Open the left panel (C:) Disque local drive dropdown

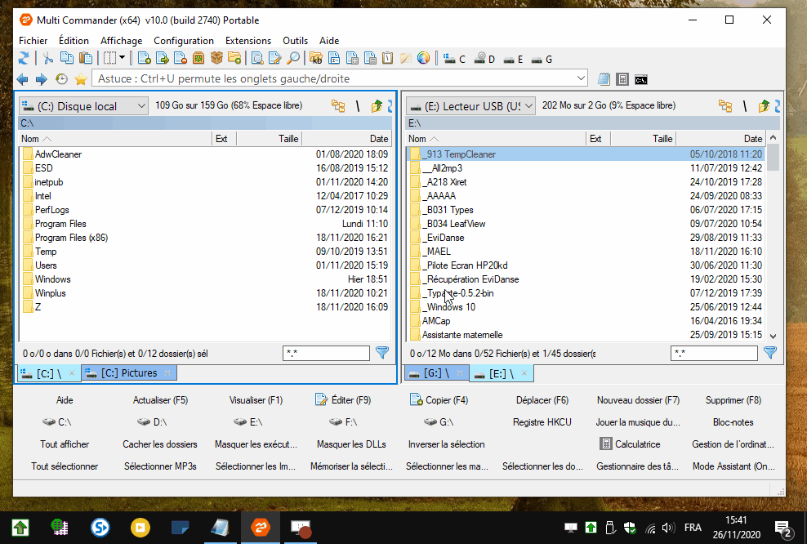[x=84, y=106]
